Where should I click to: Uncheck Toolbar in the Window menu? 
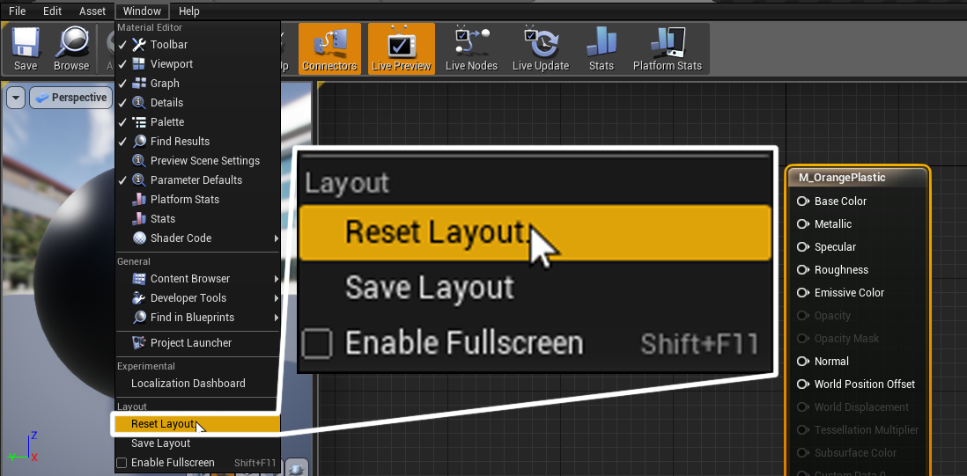[x=197, y=44]
